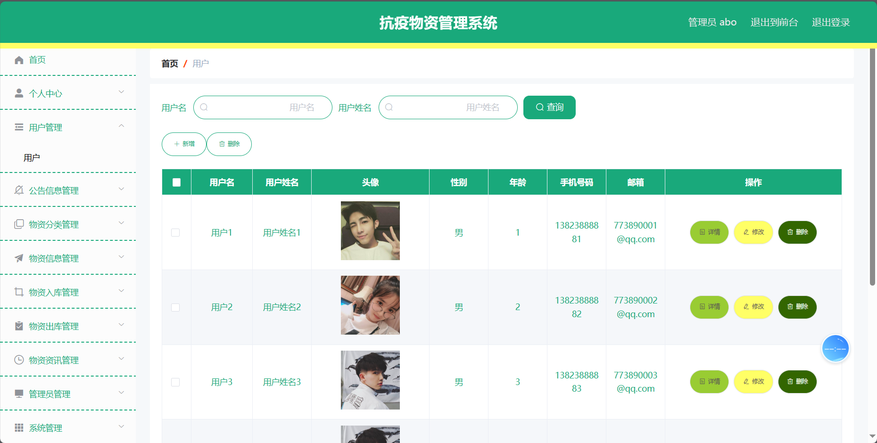Open the 公告信息管理 menu label
The image size is (877, 443).
pyautogui.click(x=54, y=190)
